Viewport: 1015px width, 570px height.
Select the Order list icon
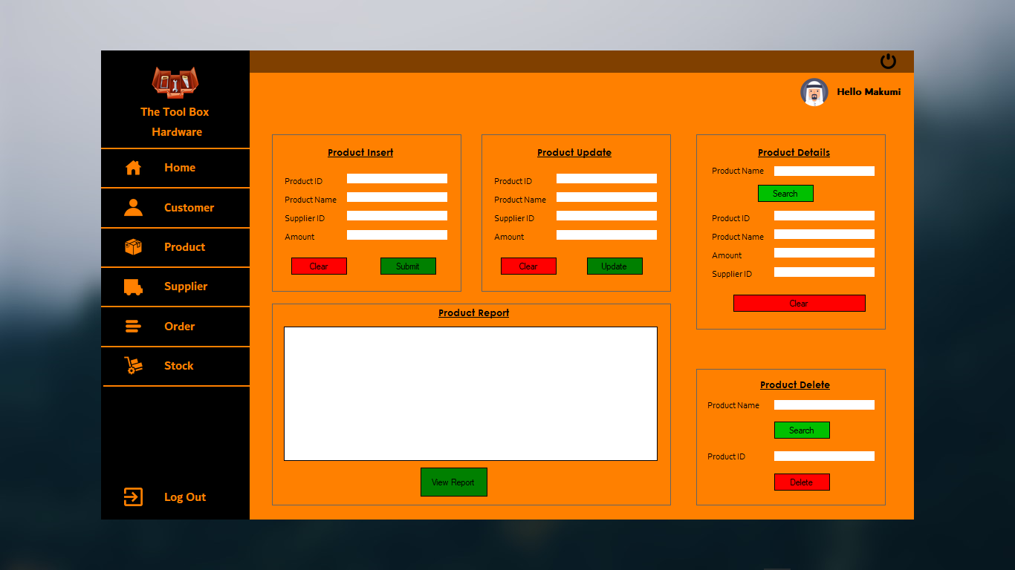[x=133, y=327]
